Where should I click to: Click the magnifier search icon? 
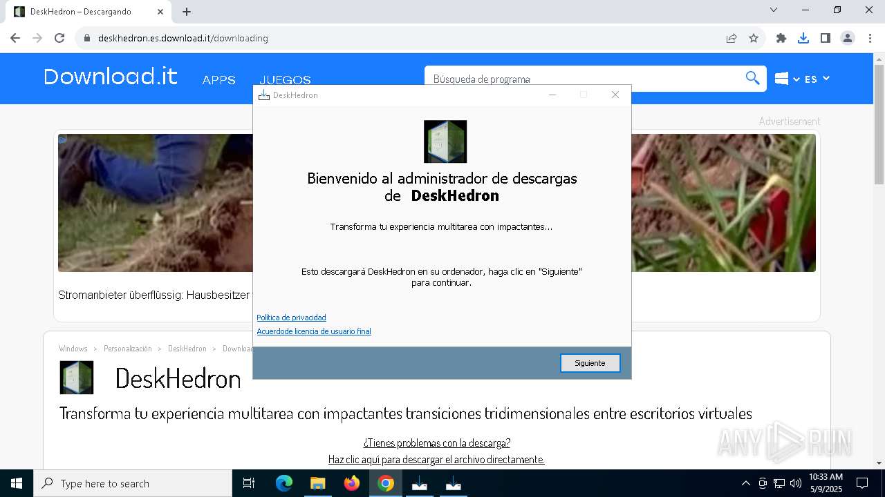coord(752,79)
